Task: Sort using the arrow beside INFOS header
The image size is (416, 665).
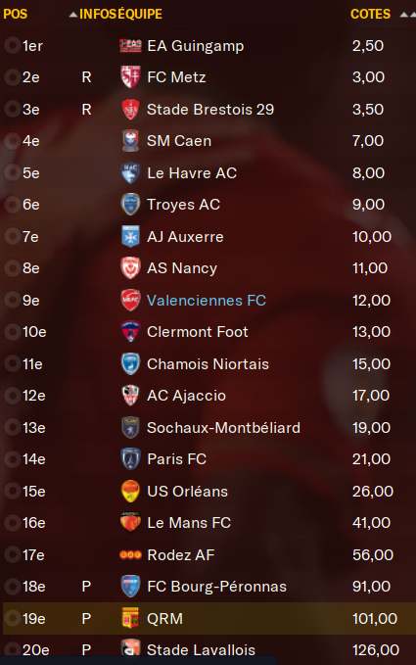Action: pos(73,15)
